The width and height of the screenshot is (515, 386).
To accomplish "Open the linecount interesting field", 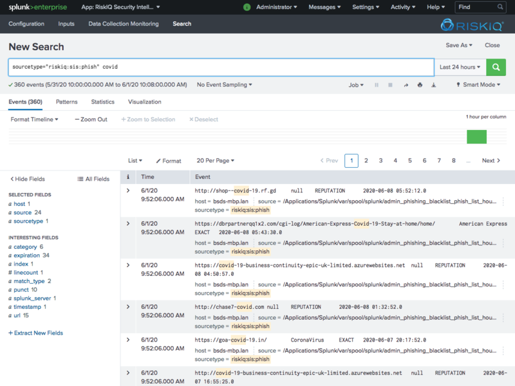I will coord(26,272).
